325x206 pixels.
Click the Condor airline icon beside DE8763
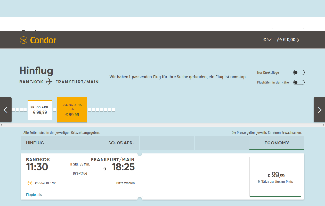pyautogui.click(x=30, y=183)
